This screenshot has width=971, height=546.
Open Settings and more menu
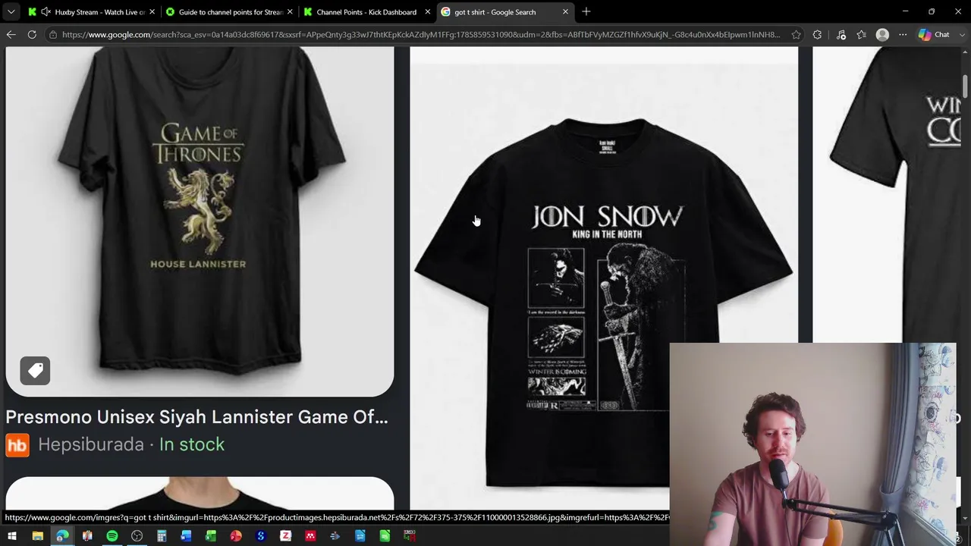click(903, 35)
